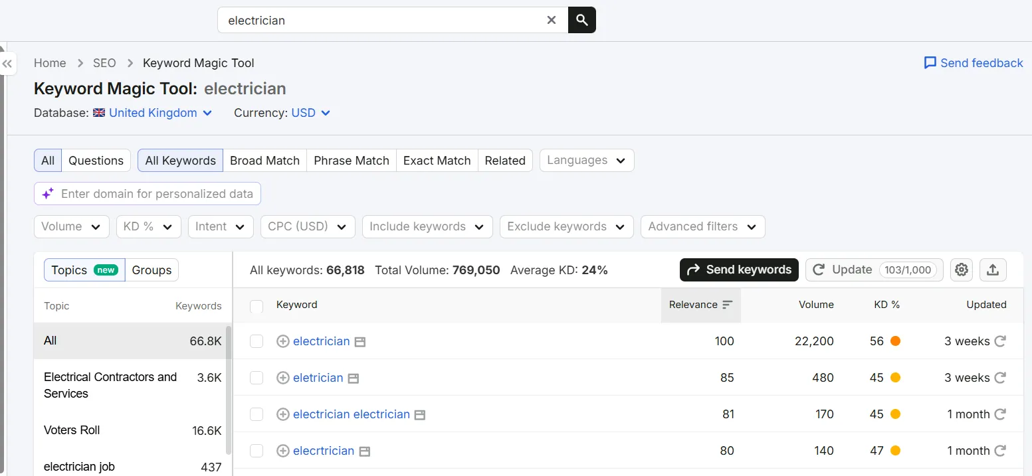Collapse sidebar with double chevron icon
This screenshot has width=1032, height=476.
point(7,64)
